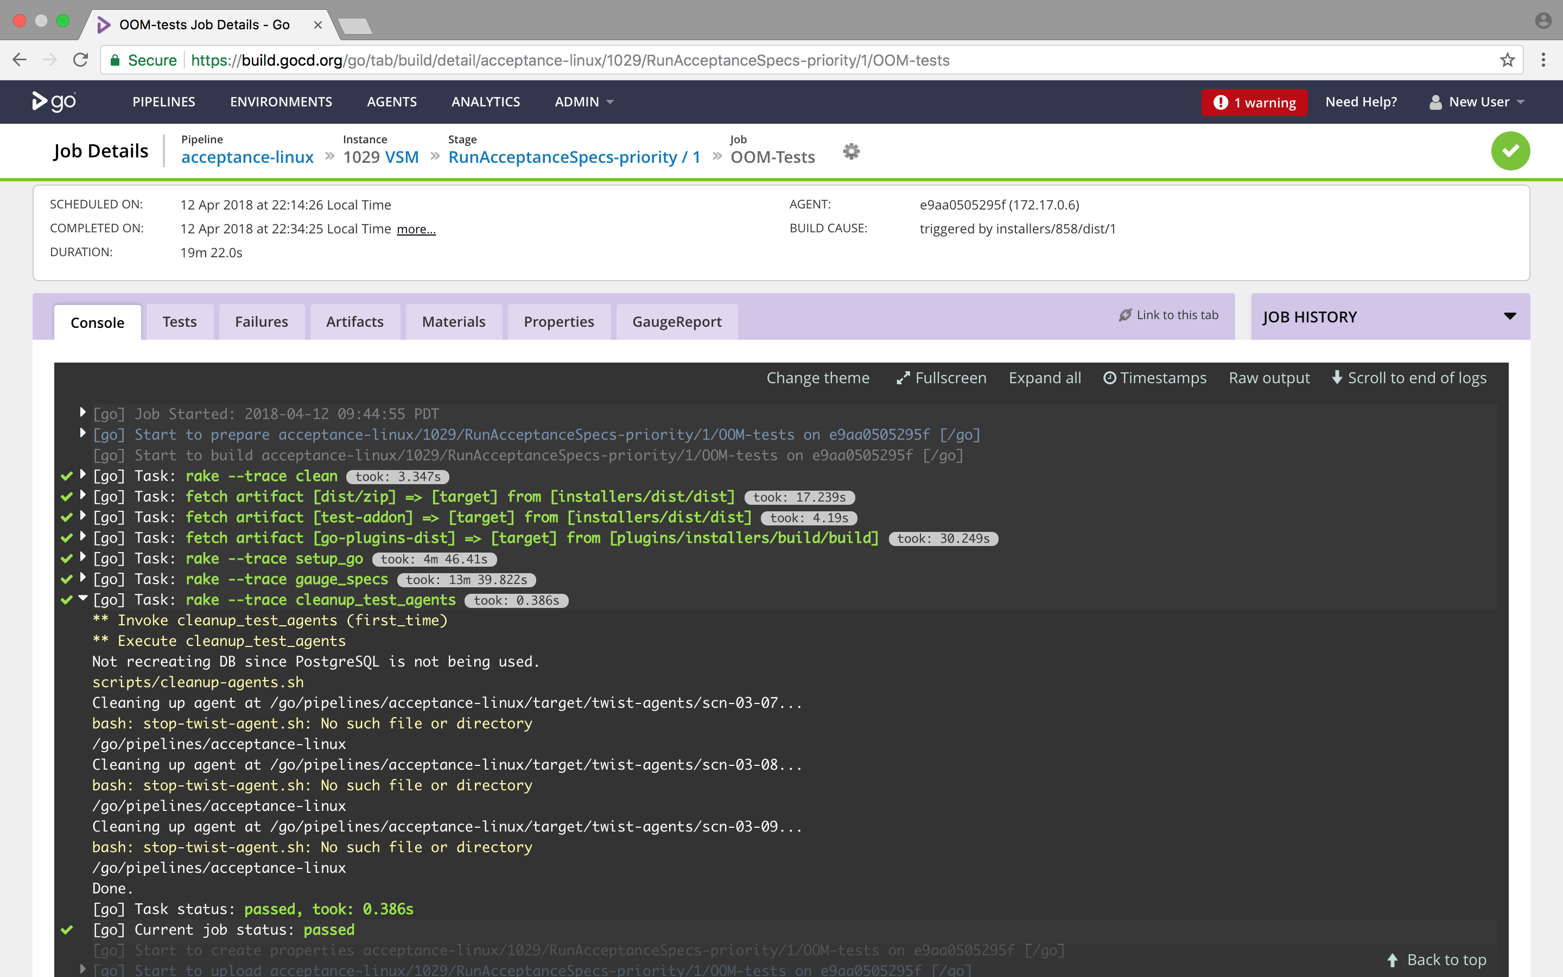Screen dimensions: 1563x977
Task: Open acceptance-linux pipeline link
Action: (x=247, y=157)
